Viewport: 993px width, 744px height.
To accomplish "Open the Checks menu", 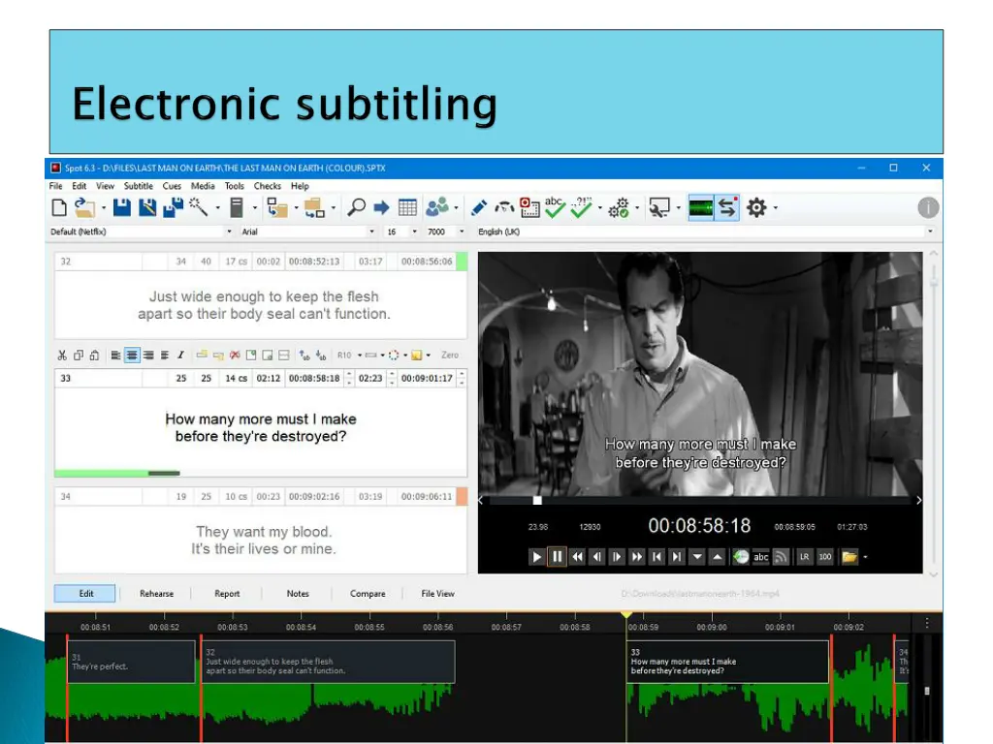I will pos(268,186).
